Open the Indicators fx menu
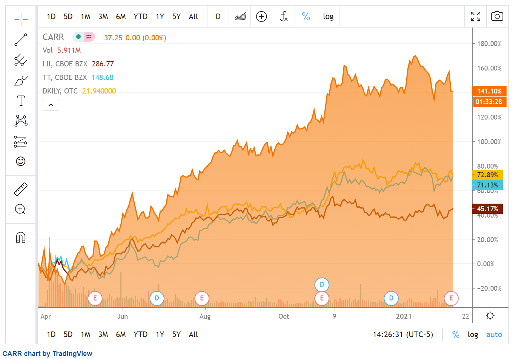The height and width of the screenshot is (359, 516). [x=284, y=16]
